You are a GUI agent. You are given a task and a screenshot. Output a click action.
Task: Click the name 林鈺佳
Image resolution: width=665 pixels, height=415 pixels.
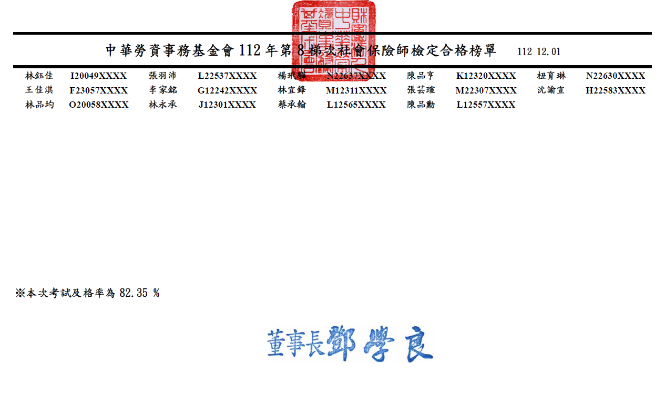tap(39, 76)
